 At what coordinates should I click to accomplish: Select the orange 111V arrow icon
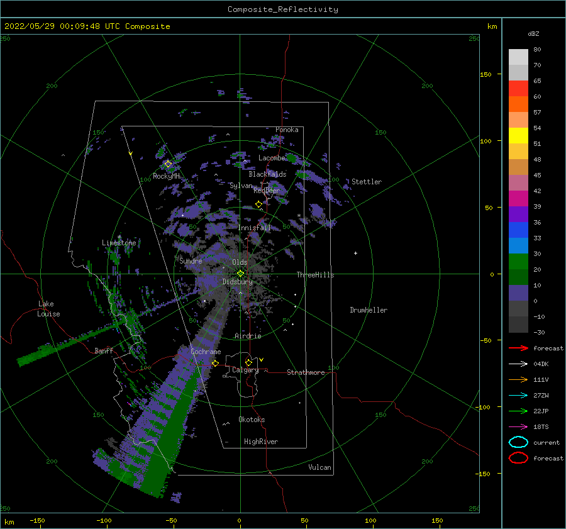pos(518,379)
